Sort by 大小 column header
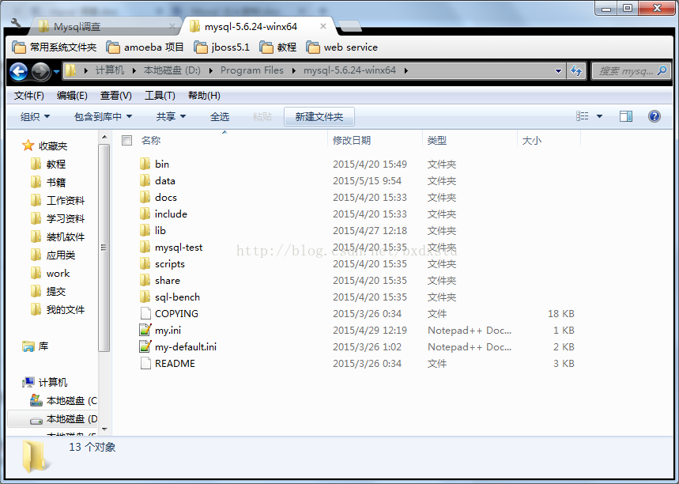 click(x=549, y=141)
